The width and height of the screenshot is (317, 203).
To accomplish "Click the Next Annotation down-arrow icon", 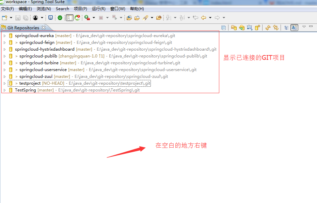I will [x=169, y=18].
